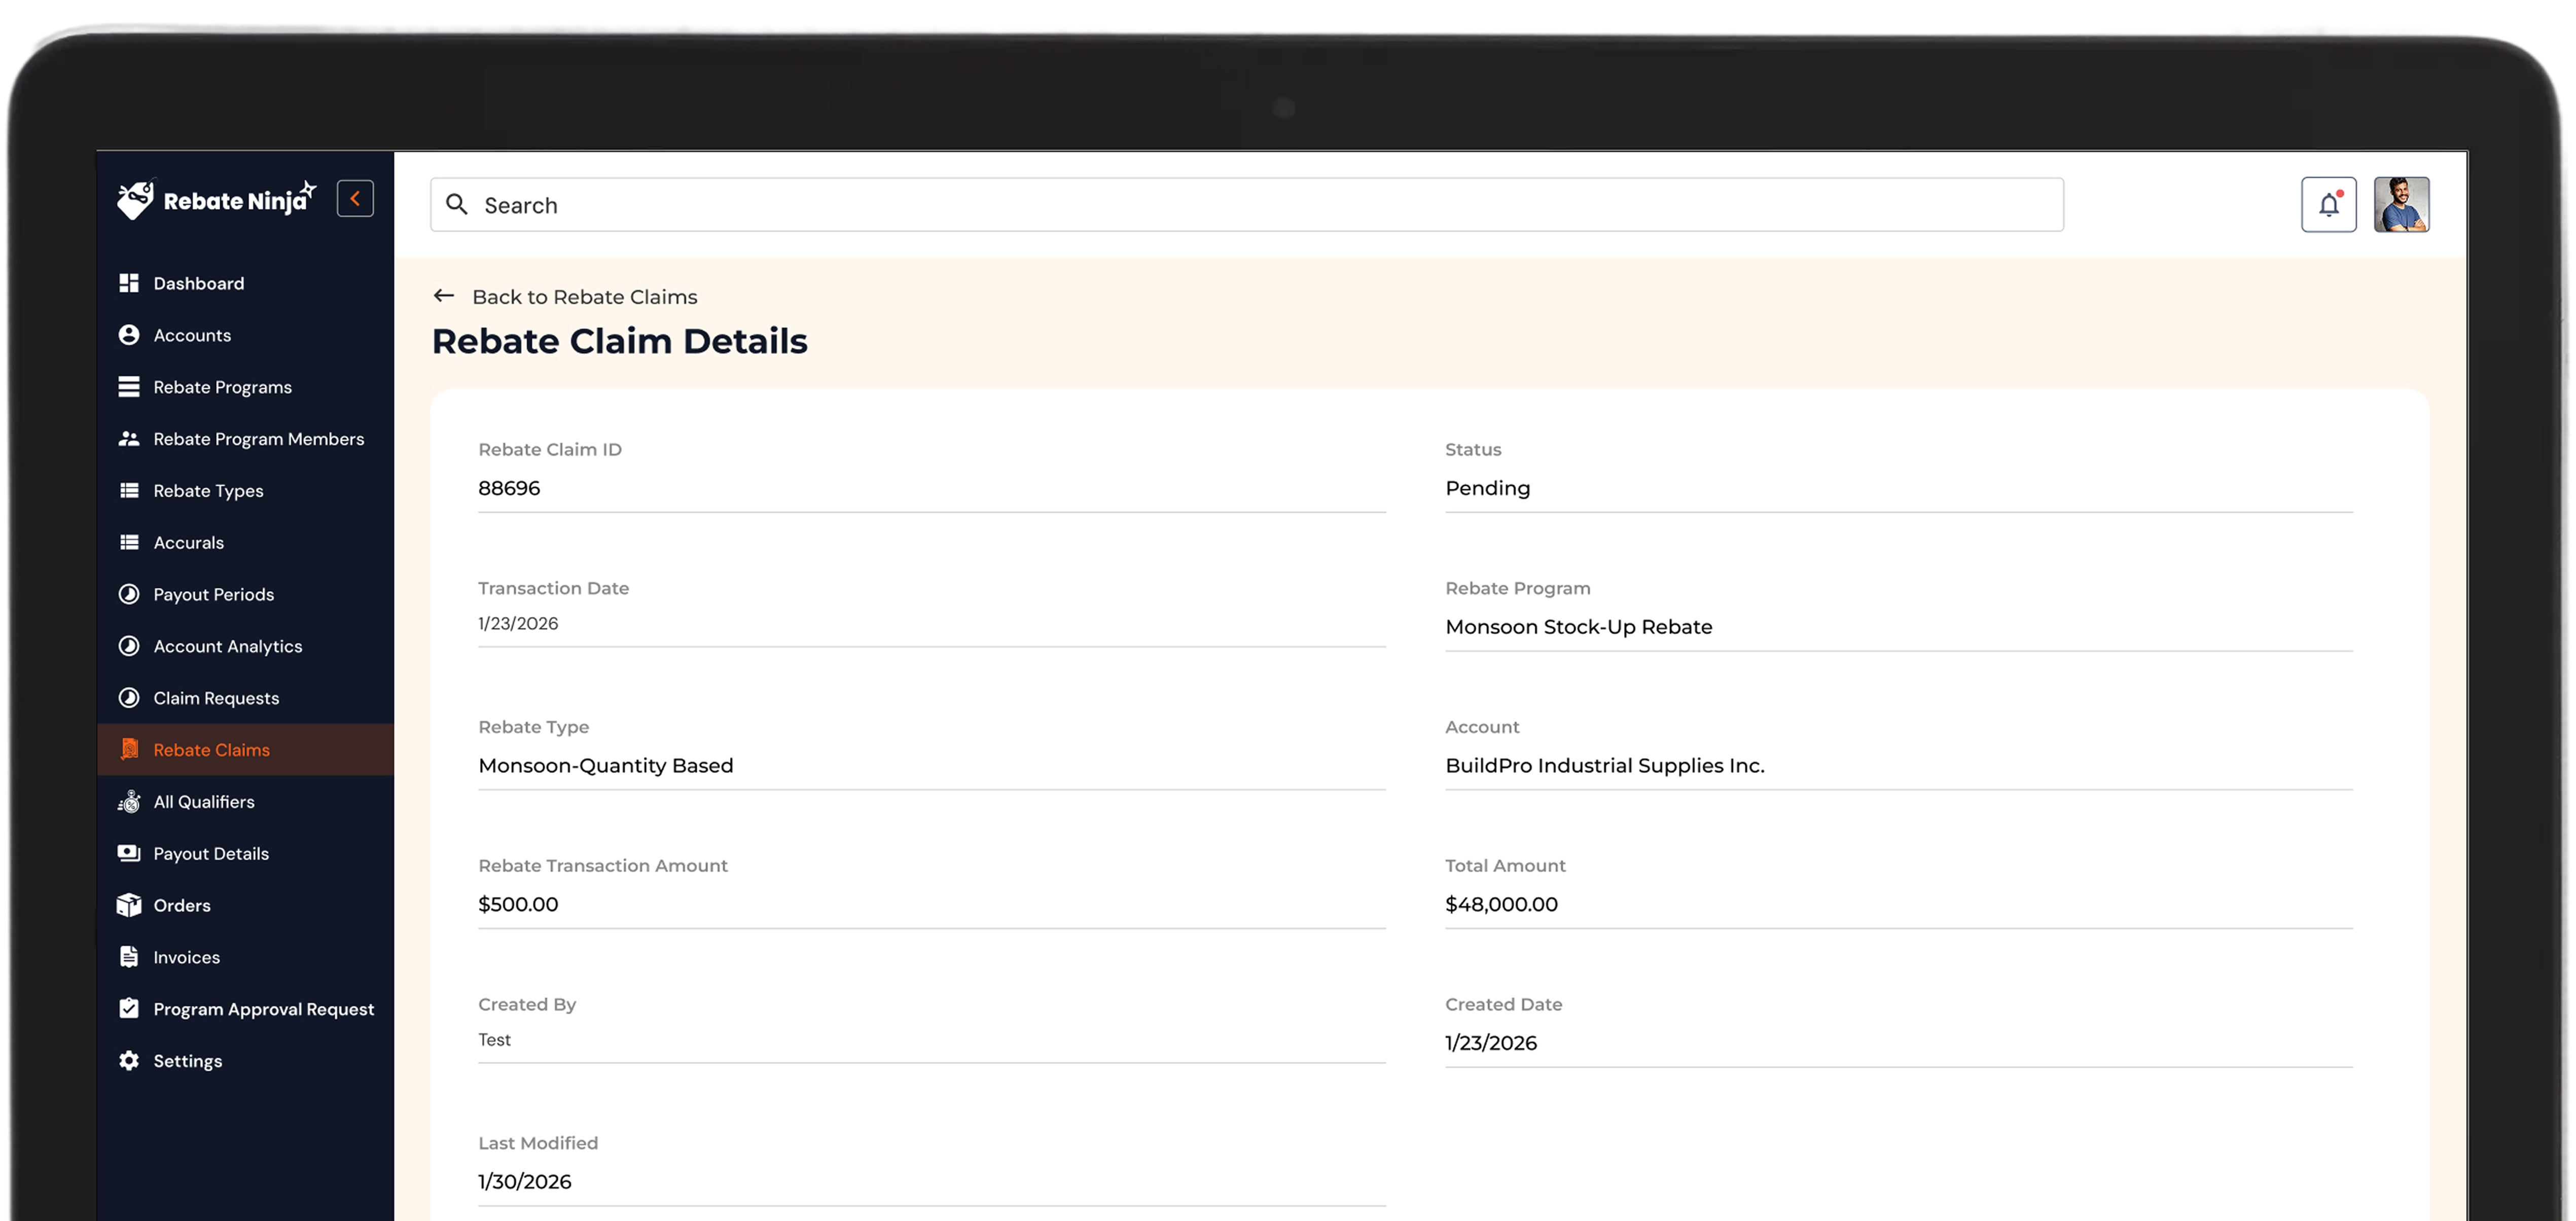2576x1221 pixels.
Task: Click the Rebate Types list icon
Action: (129, 491)
